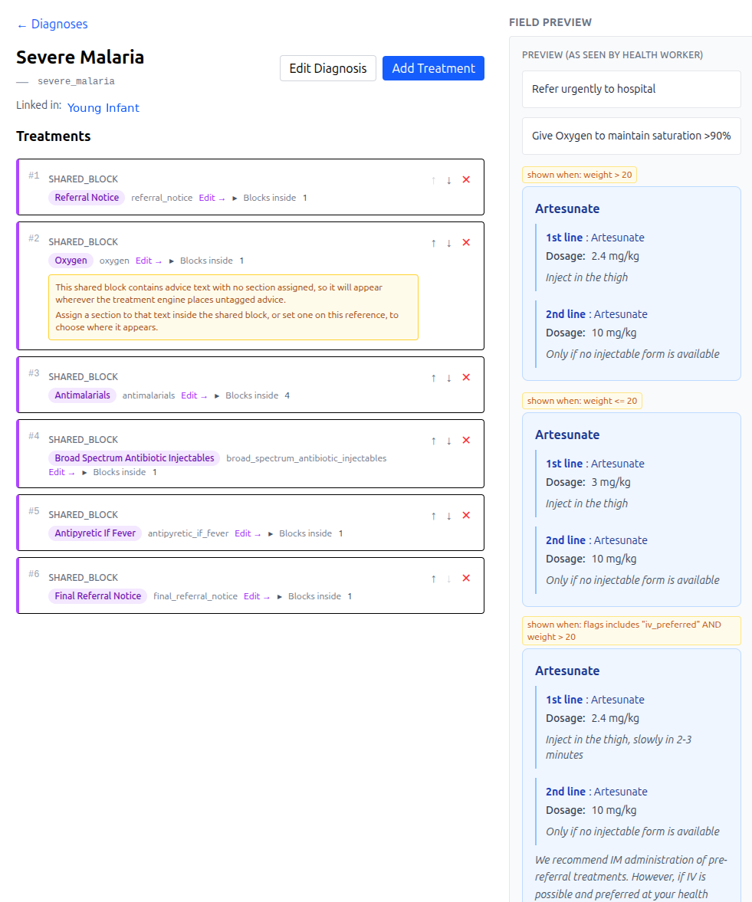Move Broad Spectrum Antibiotic Injectables block down

(448, 441)
